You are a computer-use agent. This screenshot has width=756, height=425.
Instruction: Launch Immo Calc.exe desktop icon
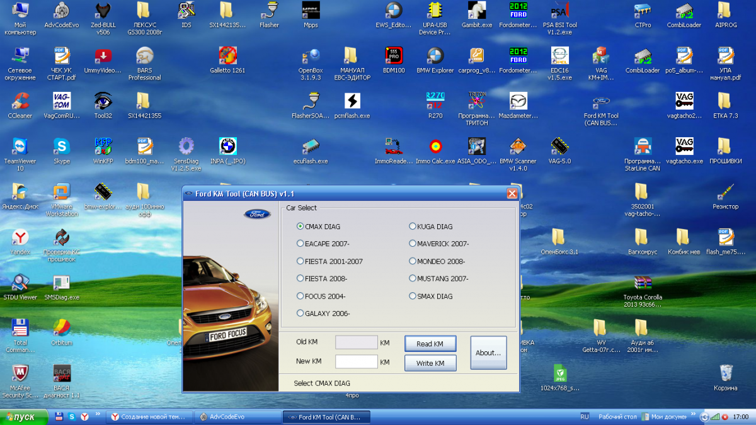point(435,151)
